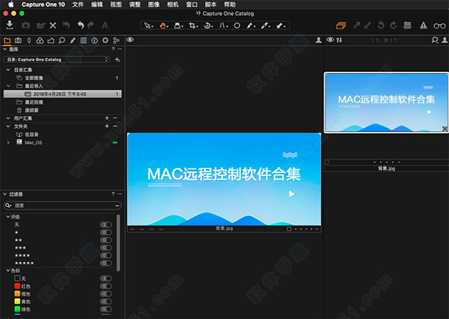449x319 pixels.
Task: Select the Keystone correction tool
Action: [x=223, y=25]
